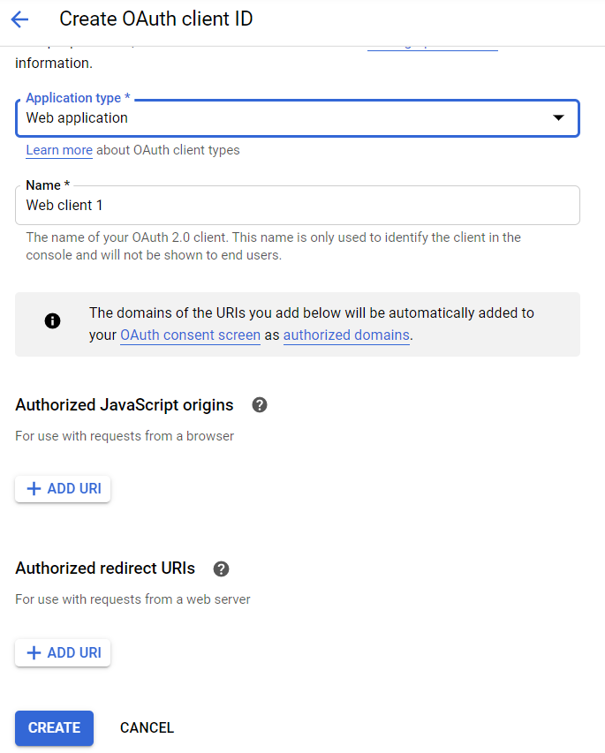
Task: Open the Learn more link about client types
Action: (x=59, y=150)
